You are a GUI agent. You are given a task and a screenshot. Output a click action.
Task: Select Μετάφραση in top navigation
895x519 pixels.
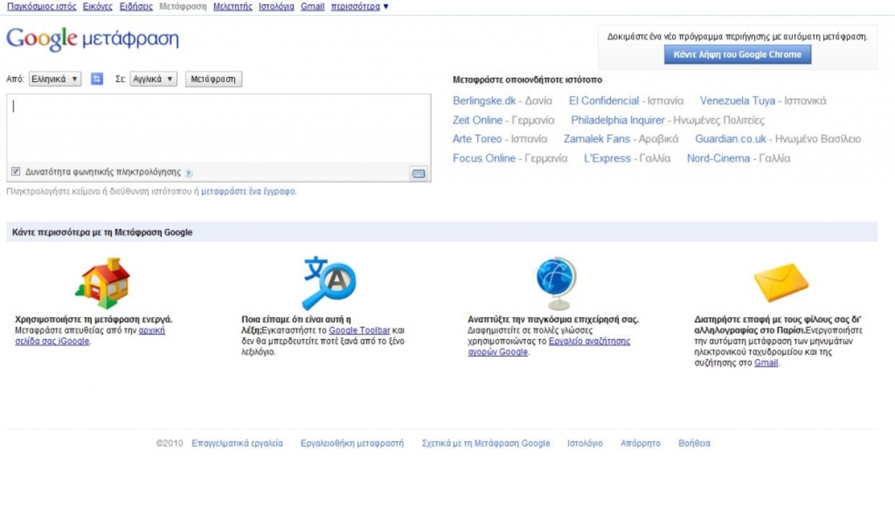pos(183,7)
